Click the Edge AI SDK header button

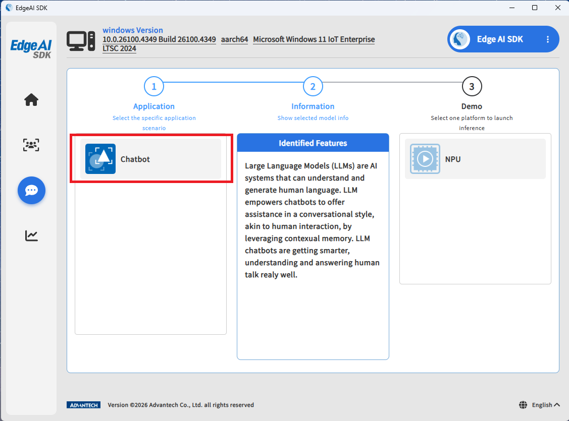503,39
